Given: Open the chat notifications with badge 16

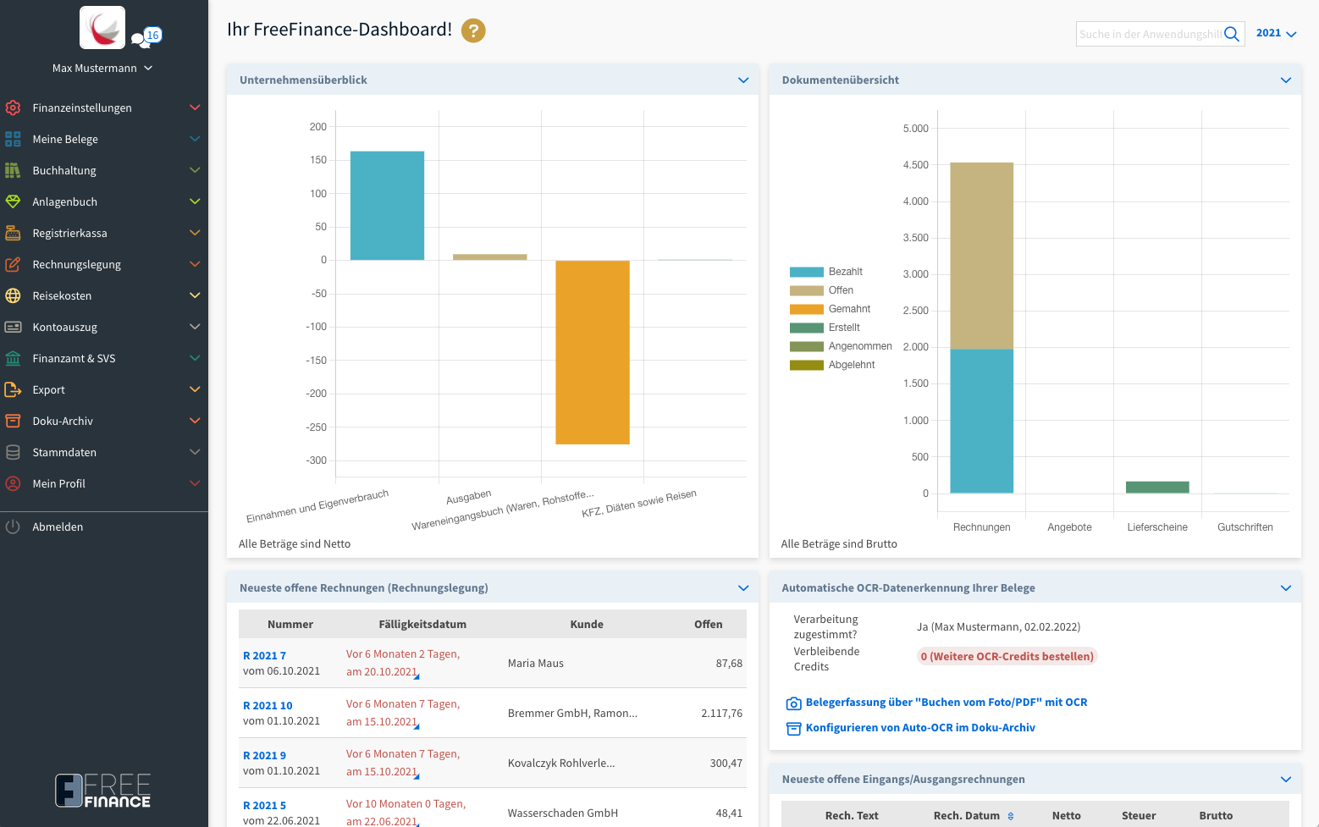Looking at the screenshot, I should click(146, 37).
